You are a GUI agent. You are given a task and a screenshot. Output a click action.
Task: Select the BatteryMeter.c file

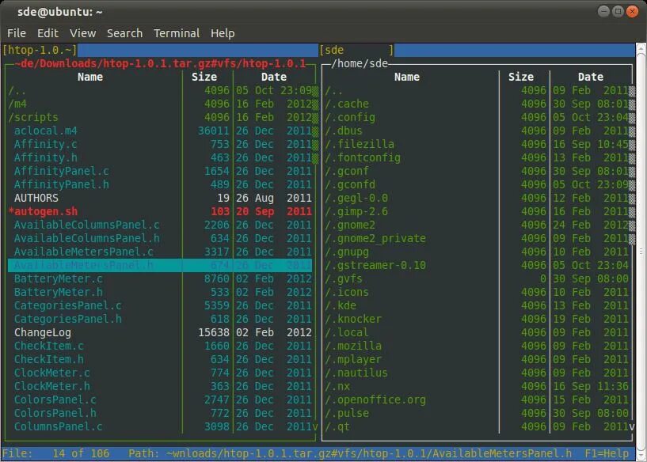click(160, 279)
